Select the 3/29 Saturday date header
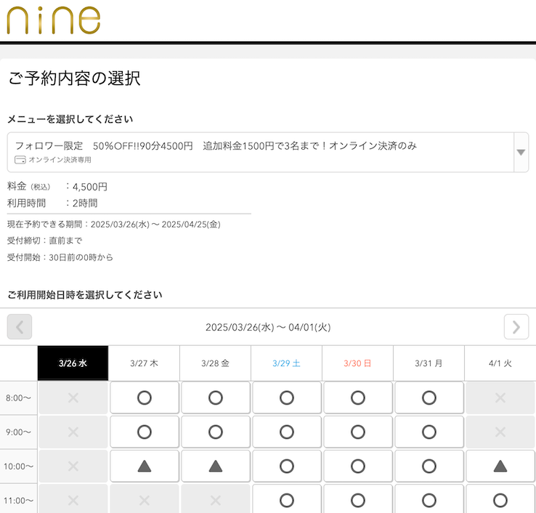536x513 pixels. [286, 363]
